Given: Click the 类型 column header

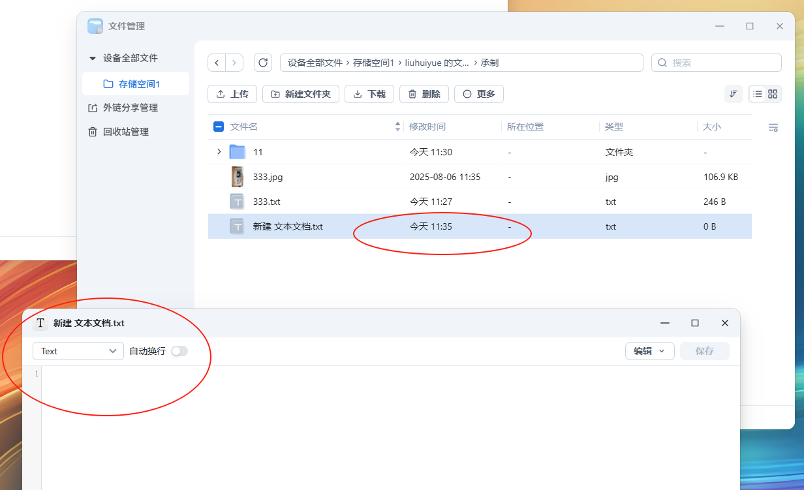Looking at the screenshot, I should pos(614,127).
